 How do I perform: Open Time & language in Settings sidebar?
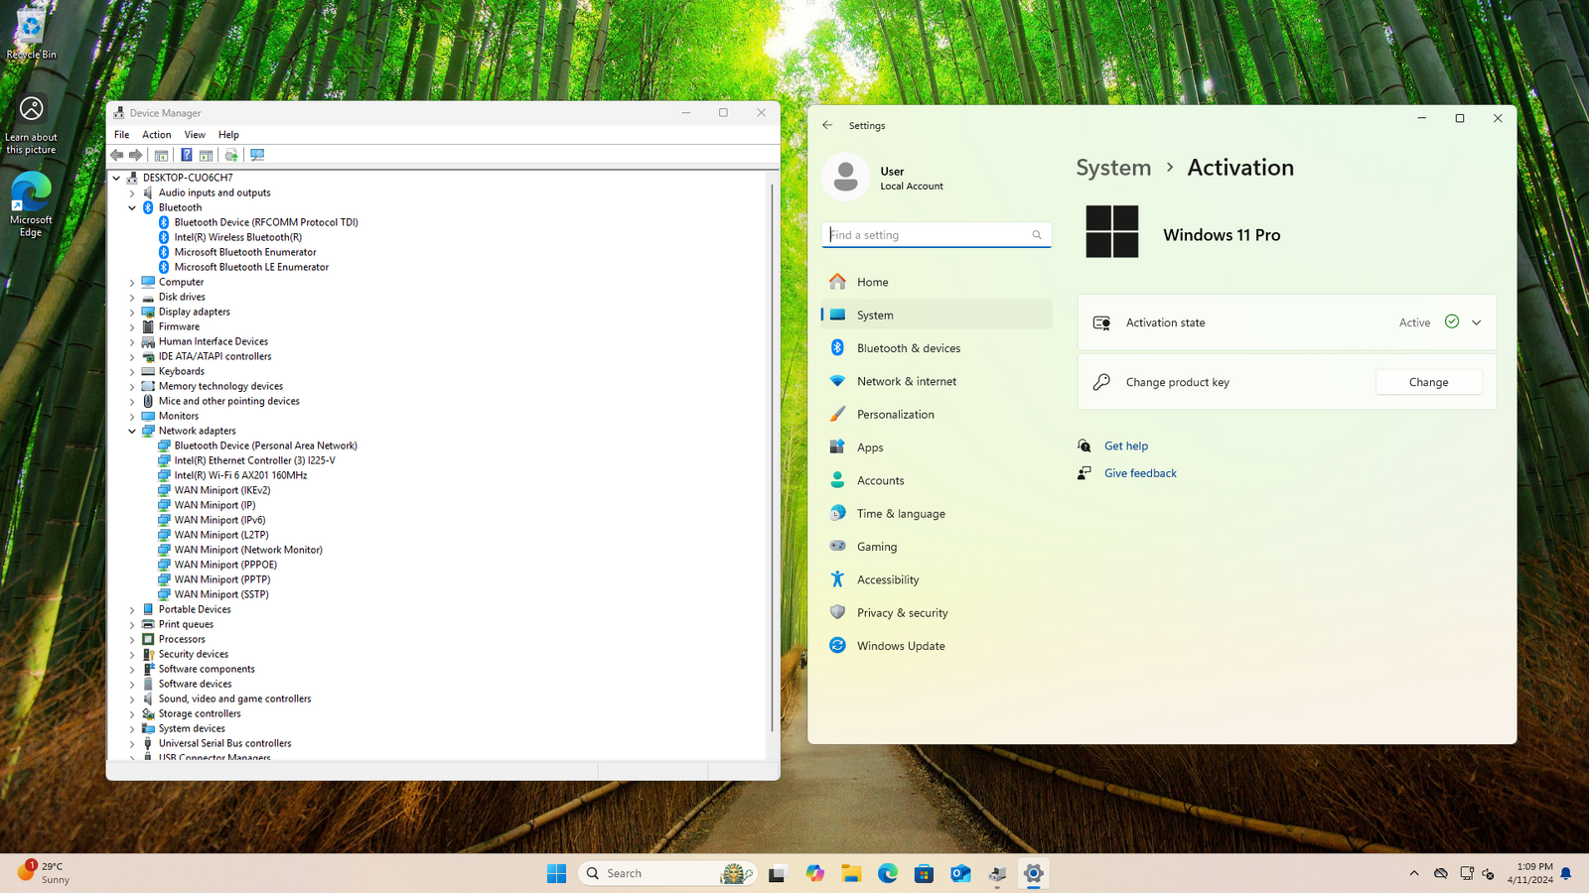tap(937, 513)
